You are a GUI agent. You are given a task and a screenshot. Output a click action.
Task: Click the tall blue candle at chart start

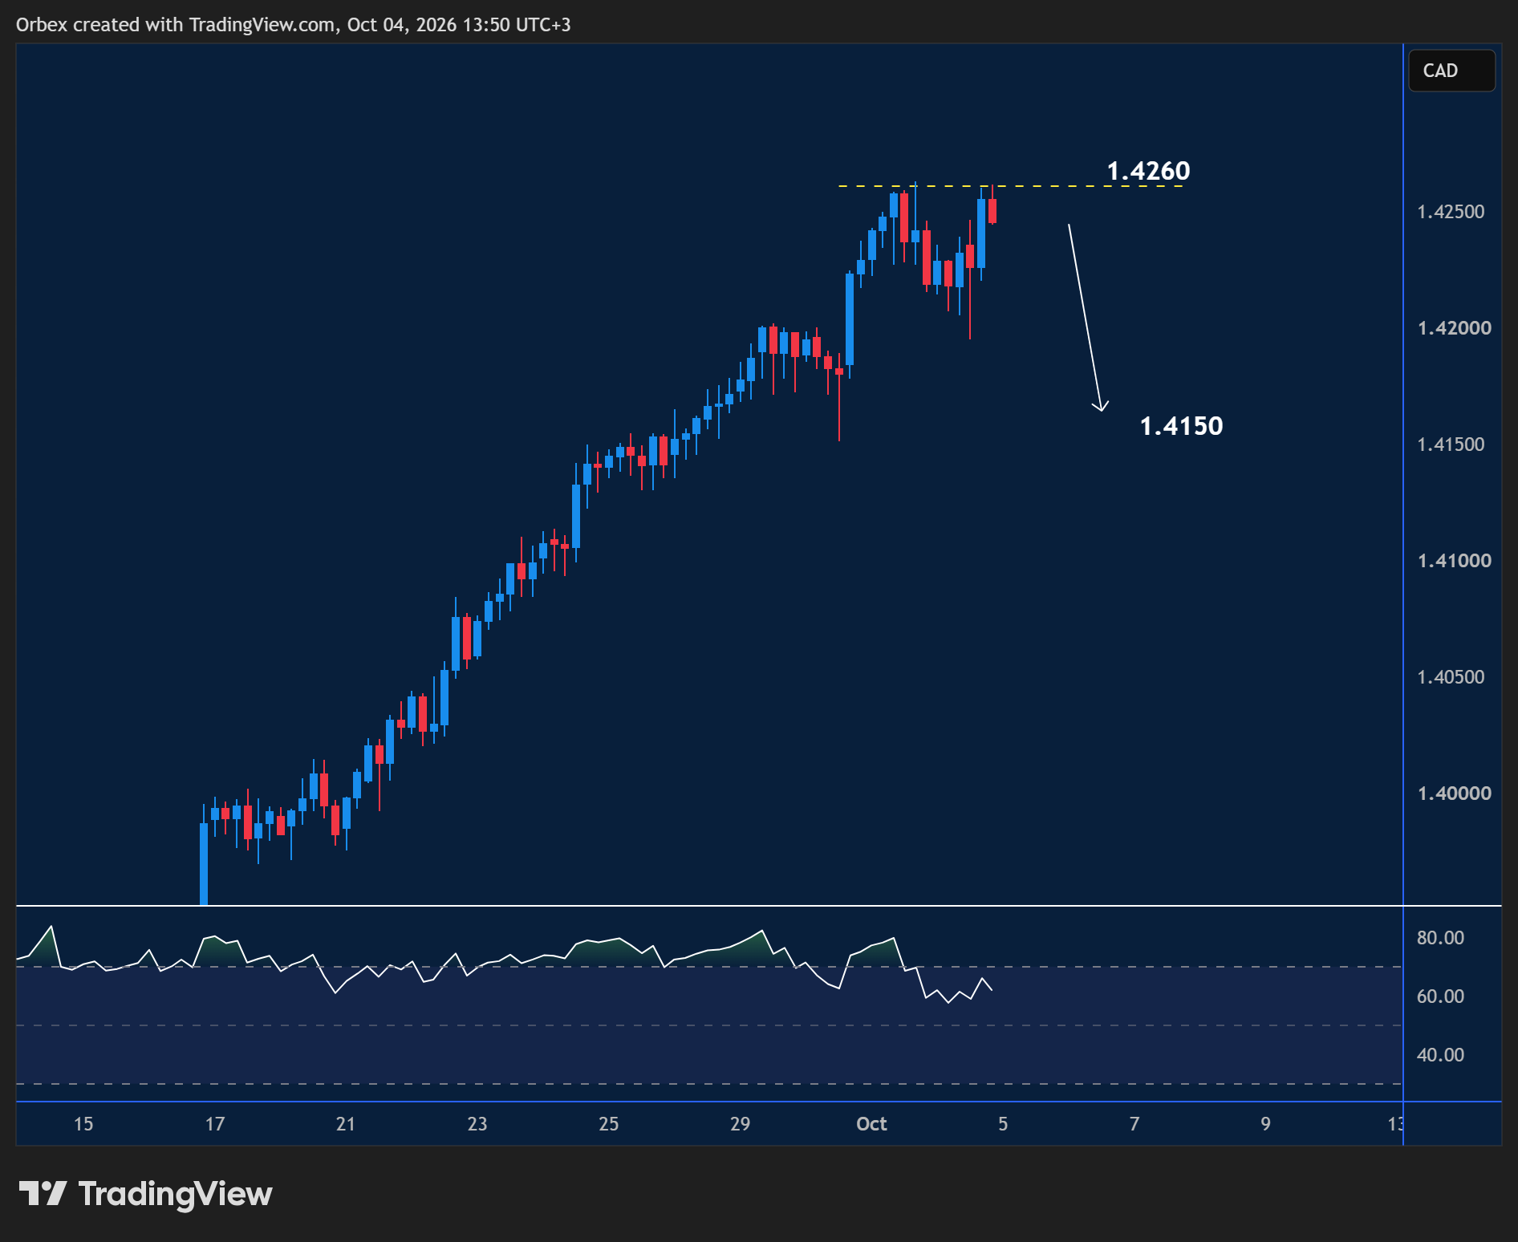point(204,863)
